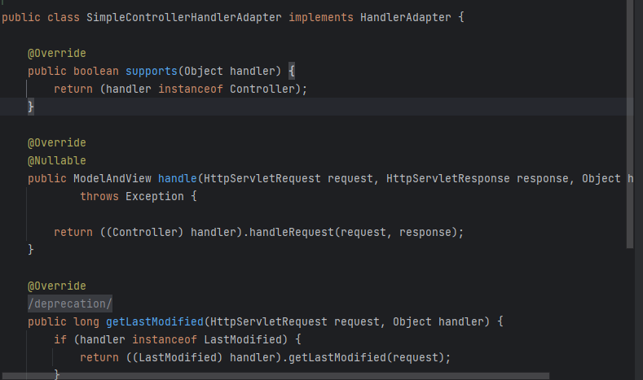Click HandlerAdapter after the implements keyword
This screenshot has height=380, width=643.
406,18
